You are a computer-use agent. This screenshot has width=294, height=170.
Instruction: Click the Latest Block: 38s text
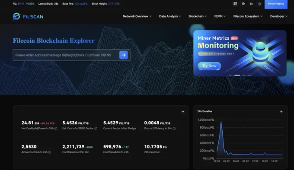pyautogui.click(x=48, y=4)
